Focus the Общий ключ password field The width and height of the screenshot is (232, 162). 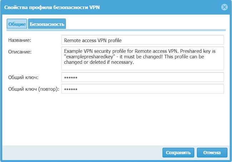[142, 77]
